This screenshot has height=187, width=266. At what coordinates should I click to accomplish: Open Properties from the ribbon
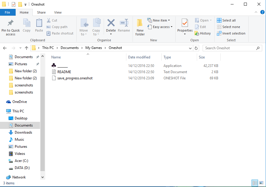click(x=185, y=24)
